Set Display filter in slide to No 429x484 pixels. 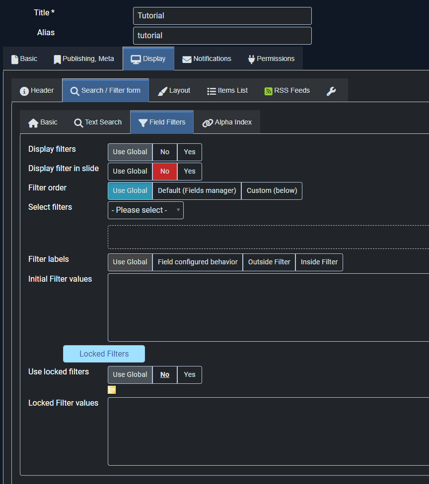165,171
